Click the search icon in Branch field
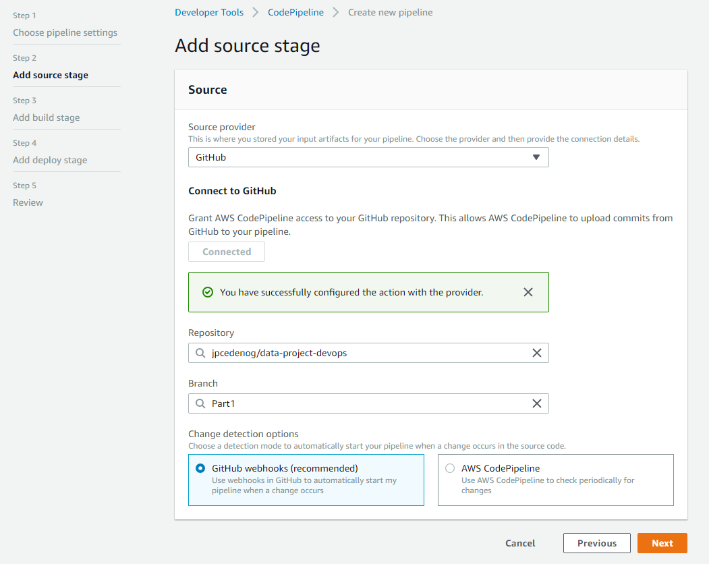The height and width of the screenshot is (564, 709). [x=200, y=403]
